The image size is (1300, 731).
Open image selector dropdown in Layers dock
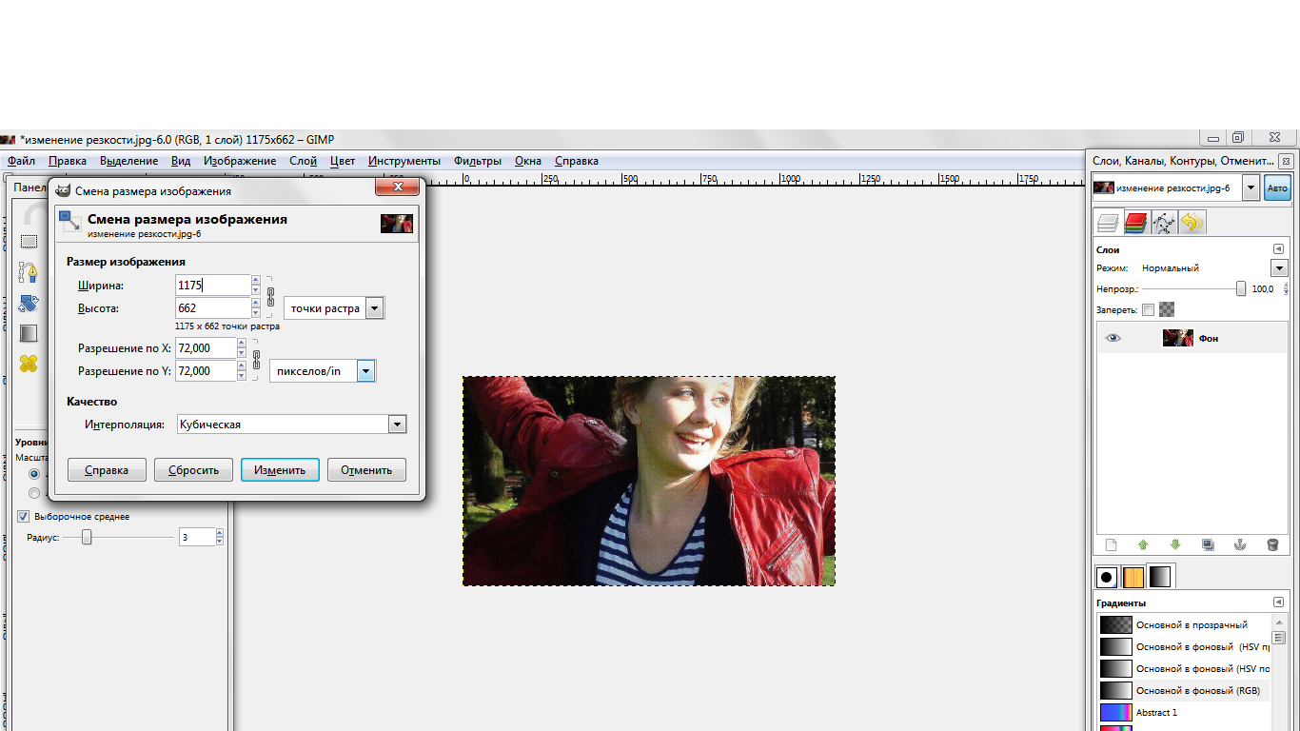[x=1251, y=188]
